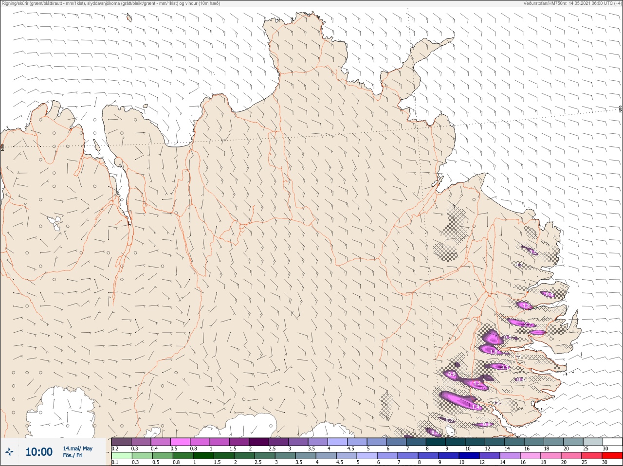Click the compass star icon beside 10:00
623x466 pixels.
9,452
